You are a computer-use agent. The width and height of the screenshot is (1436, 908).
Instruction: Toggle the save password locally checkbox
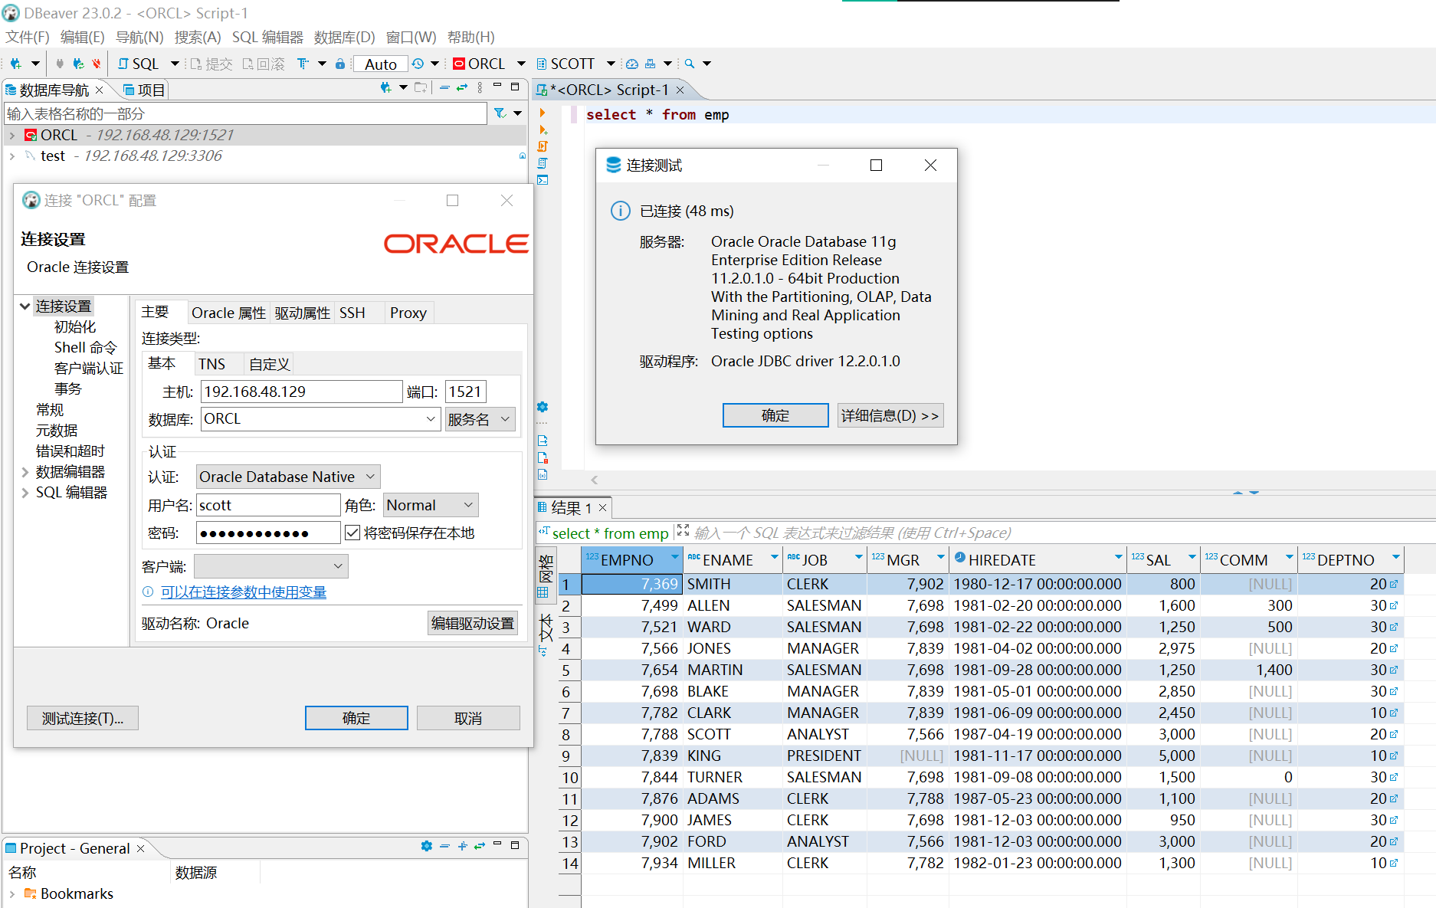coord(352,533)
